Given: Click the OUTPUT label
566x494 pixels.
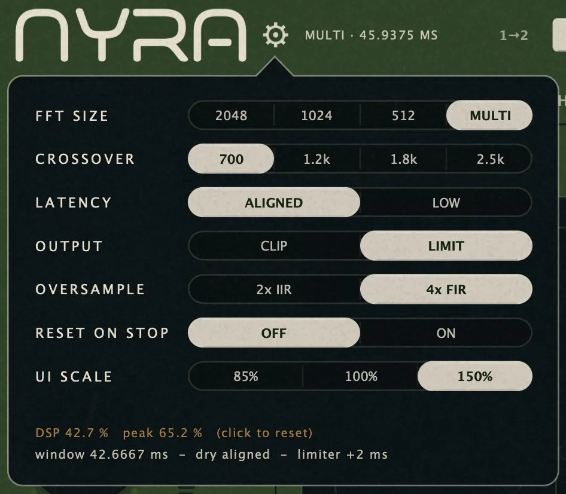Looking at the screenshot, I should coord(69,246).
